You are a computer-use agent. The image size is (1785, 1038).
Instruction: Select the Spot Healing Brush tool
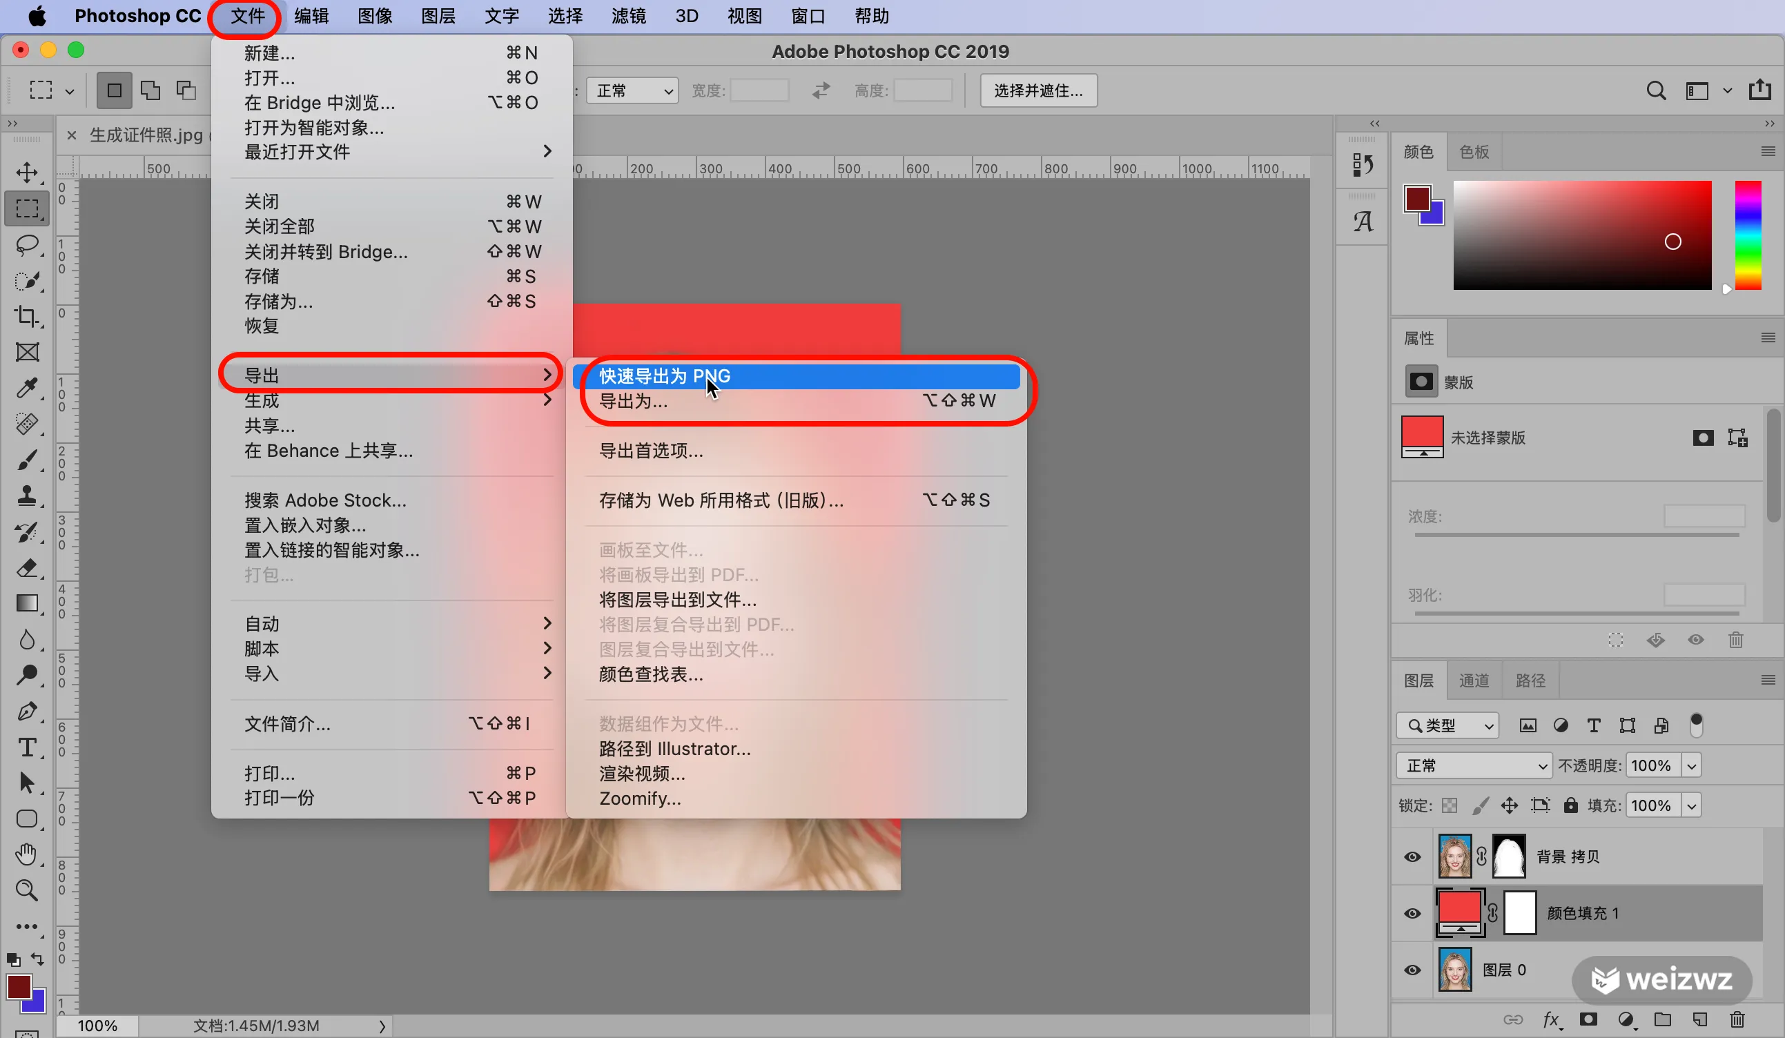click(27, 424)
